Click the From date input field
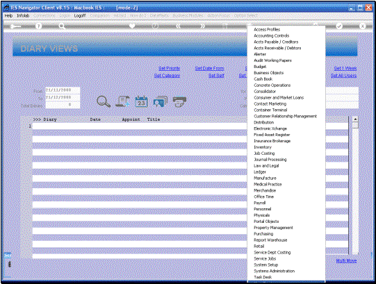 click(63, 90)
